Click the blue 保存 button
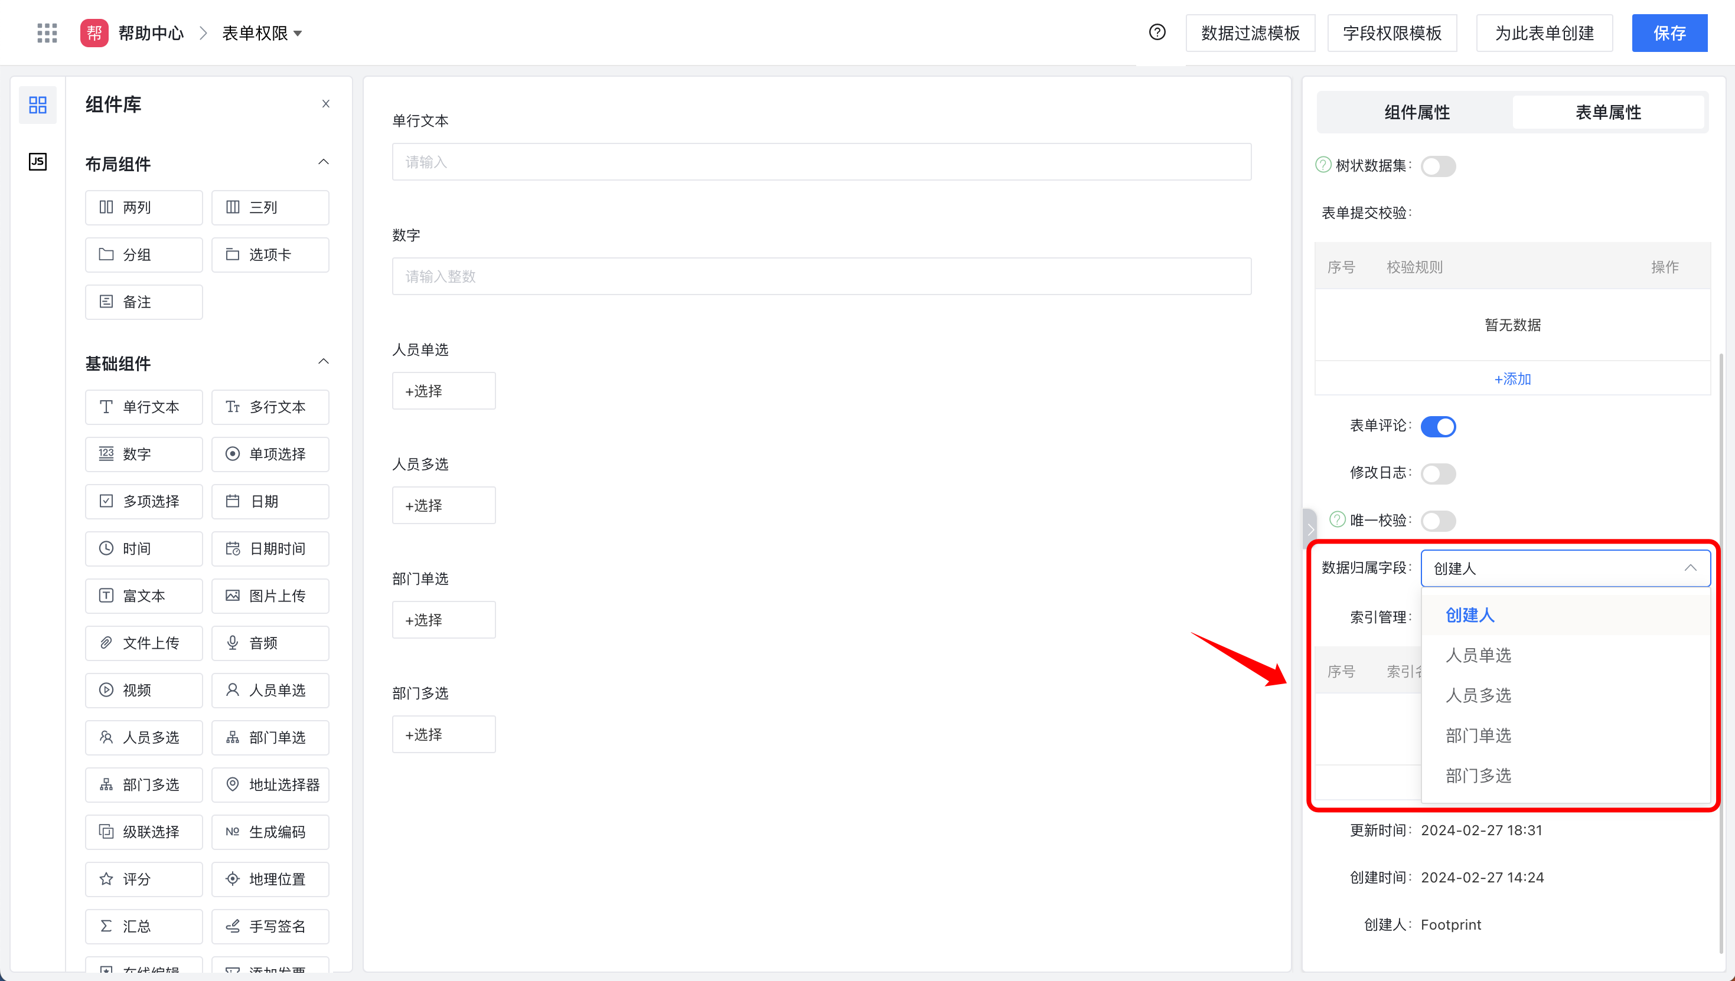Viewport: 1735px width, 981px height. coord(1669,33)
